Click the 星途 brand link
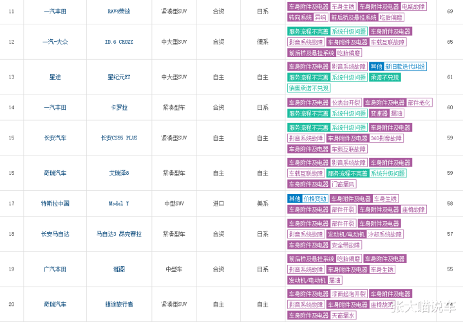The height and width of the screenshot is (322, 463). [x=55, y=77]
